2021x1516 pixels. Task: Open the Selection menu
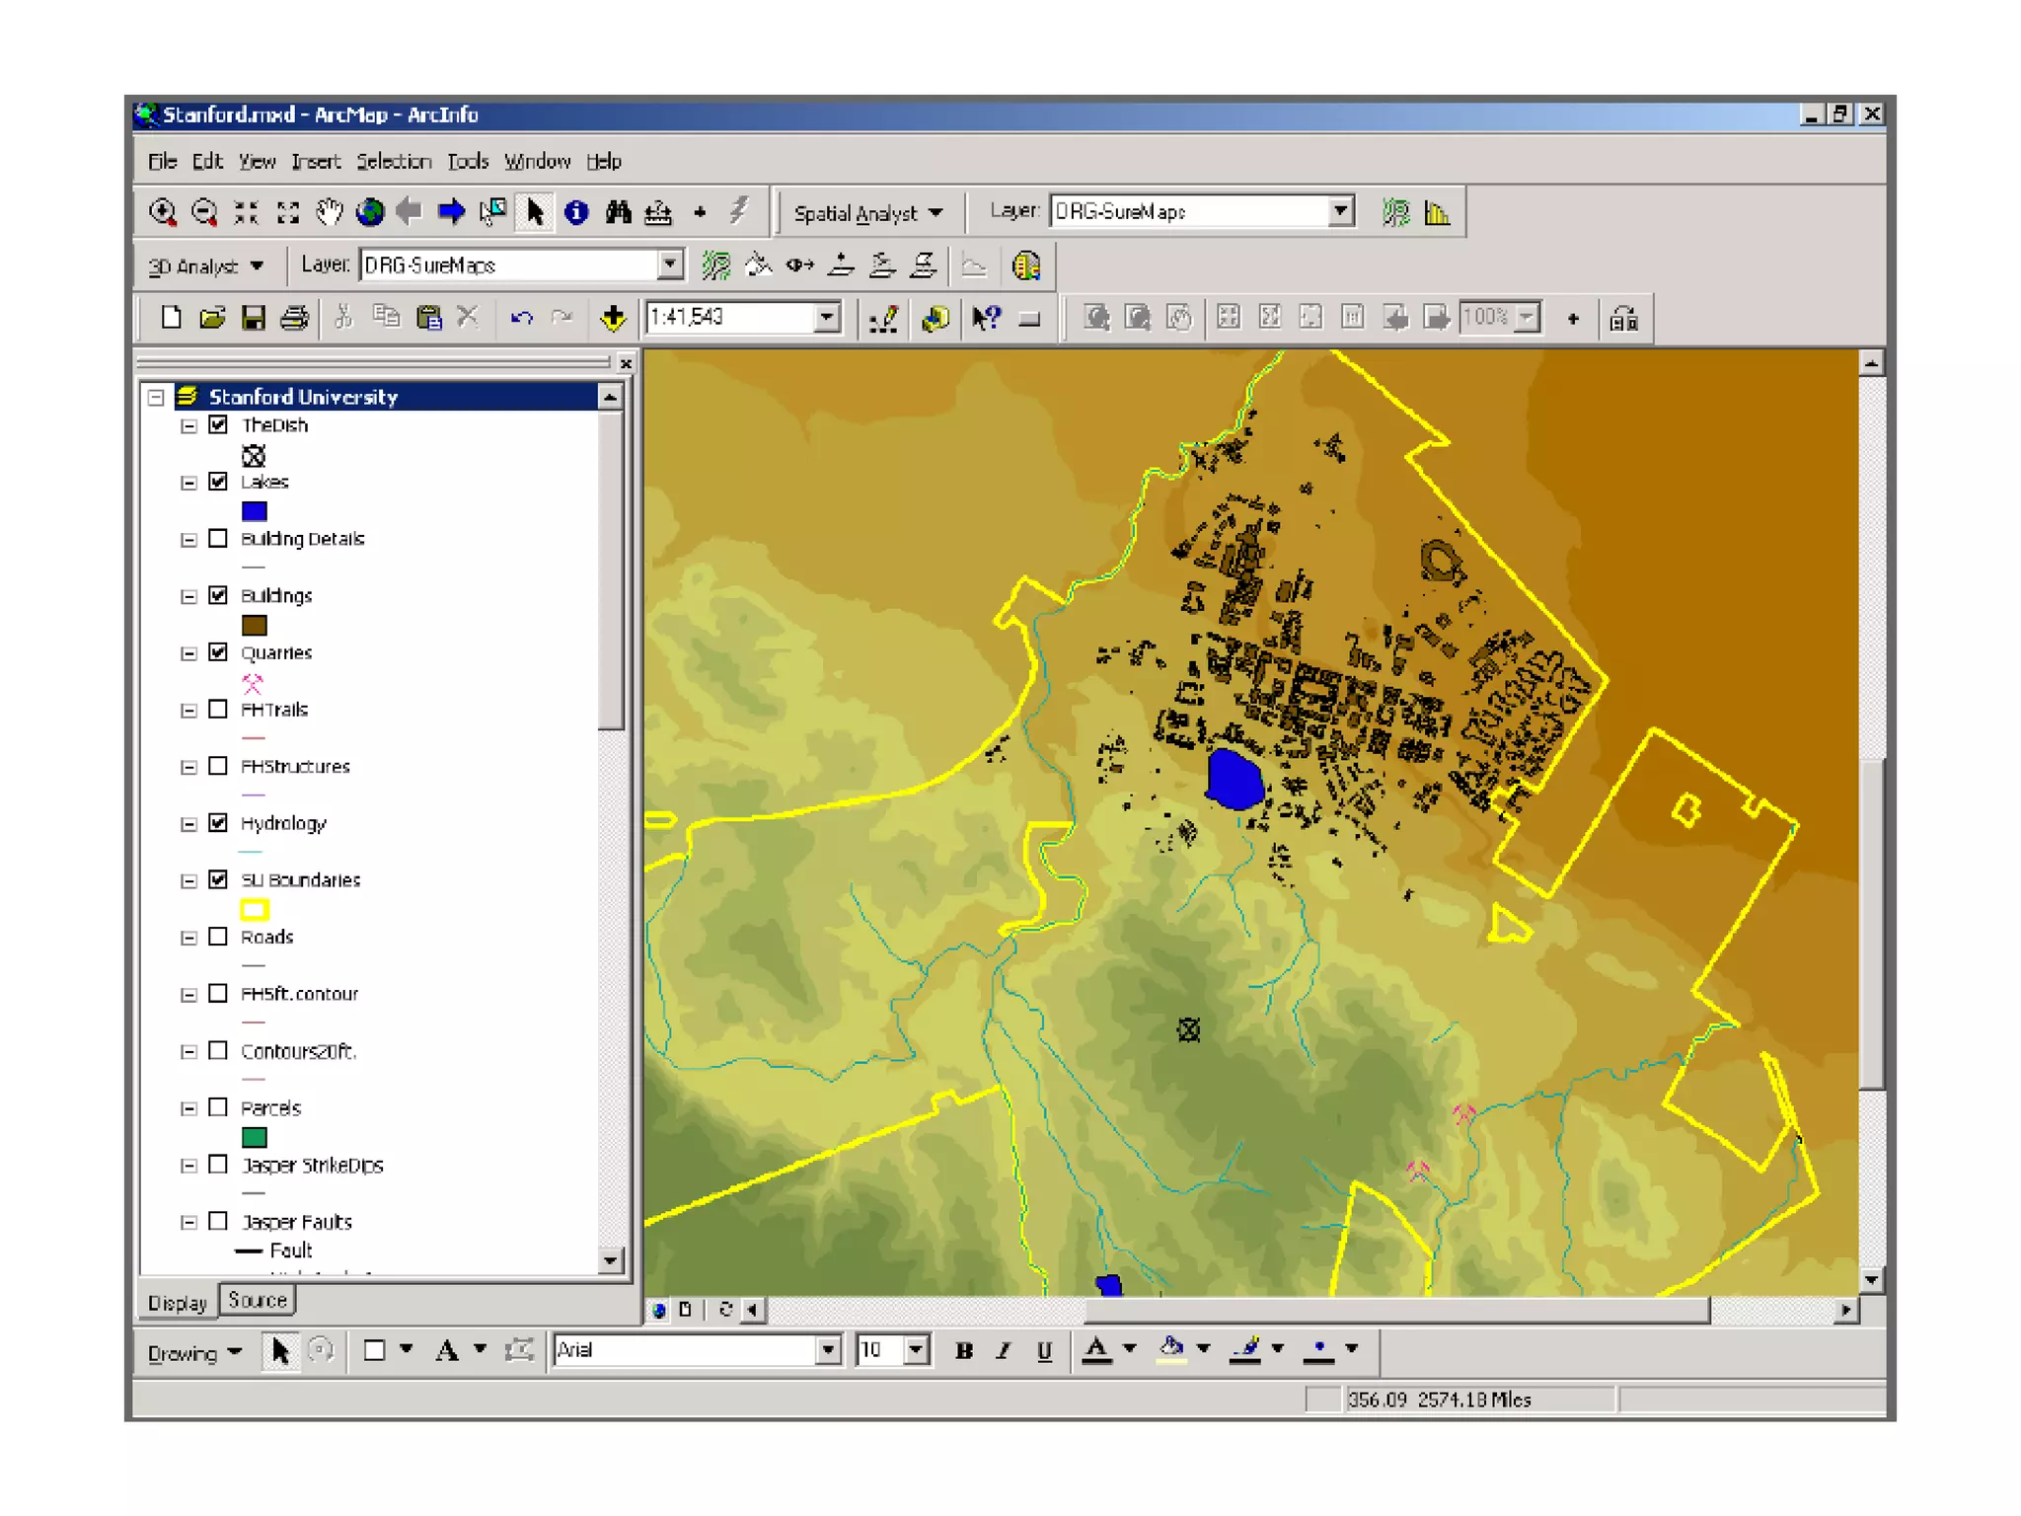coord(394,161)
